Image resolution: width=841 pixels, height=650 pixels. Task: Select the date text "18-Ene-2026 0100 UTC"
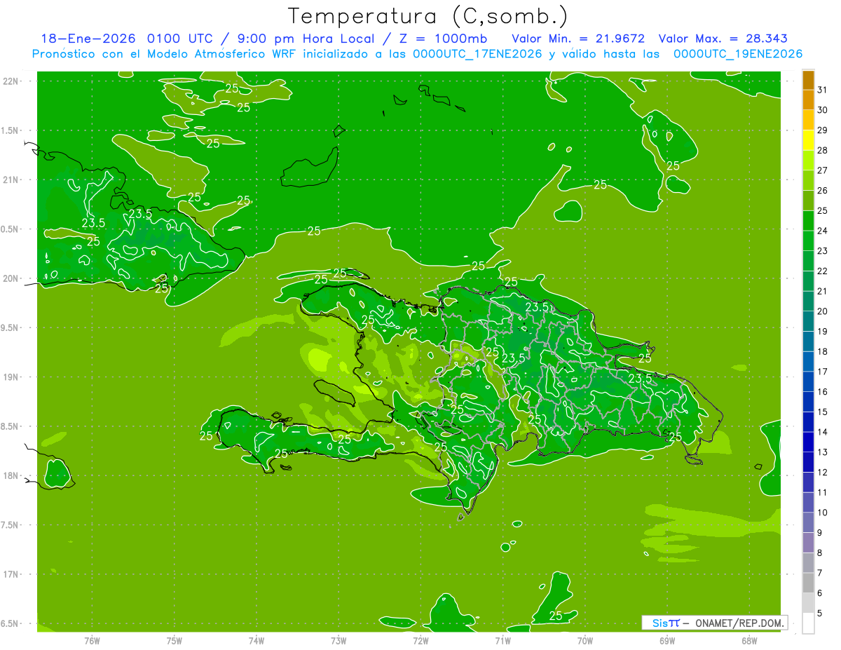coord(128,39)
